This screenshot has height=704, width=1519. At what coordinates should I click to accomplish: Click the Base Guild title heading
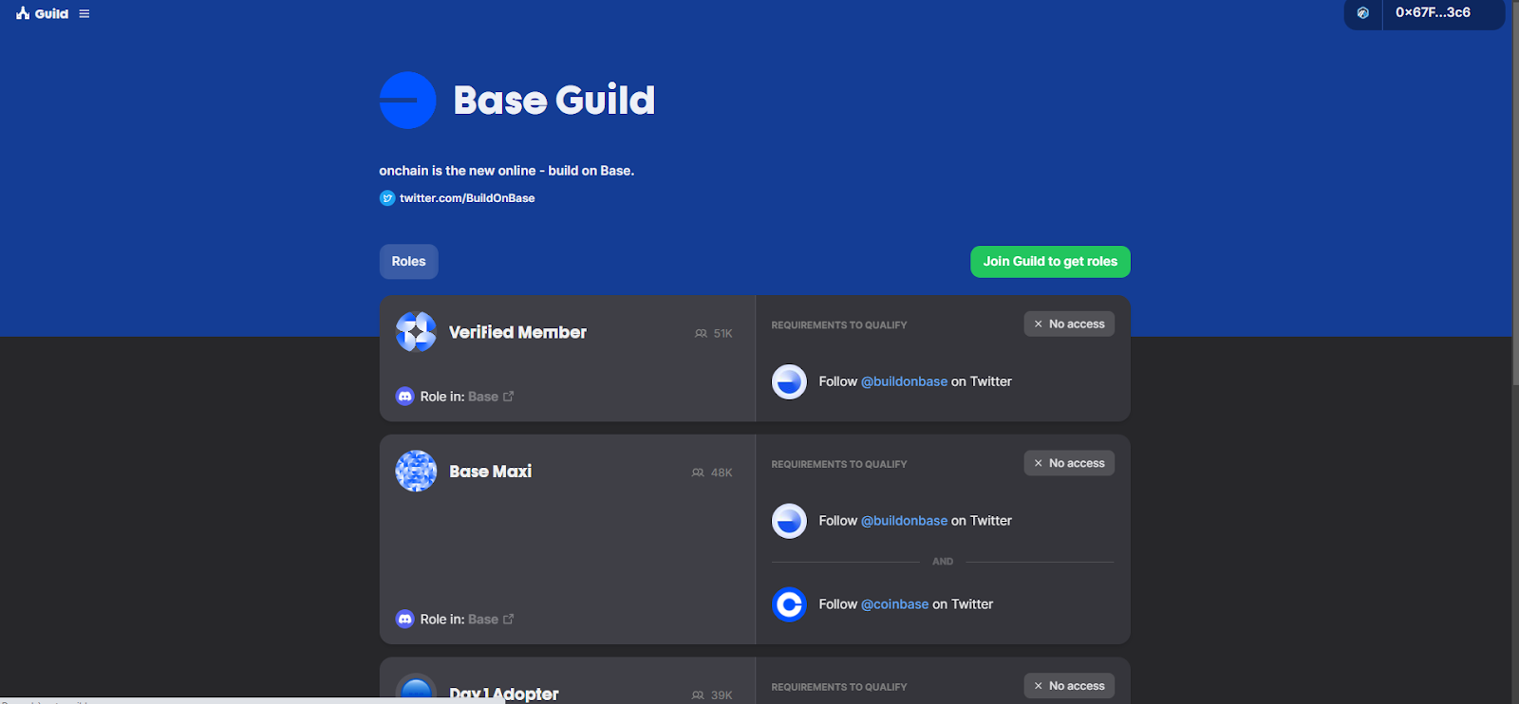pos(554,101)
